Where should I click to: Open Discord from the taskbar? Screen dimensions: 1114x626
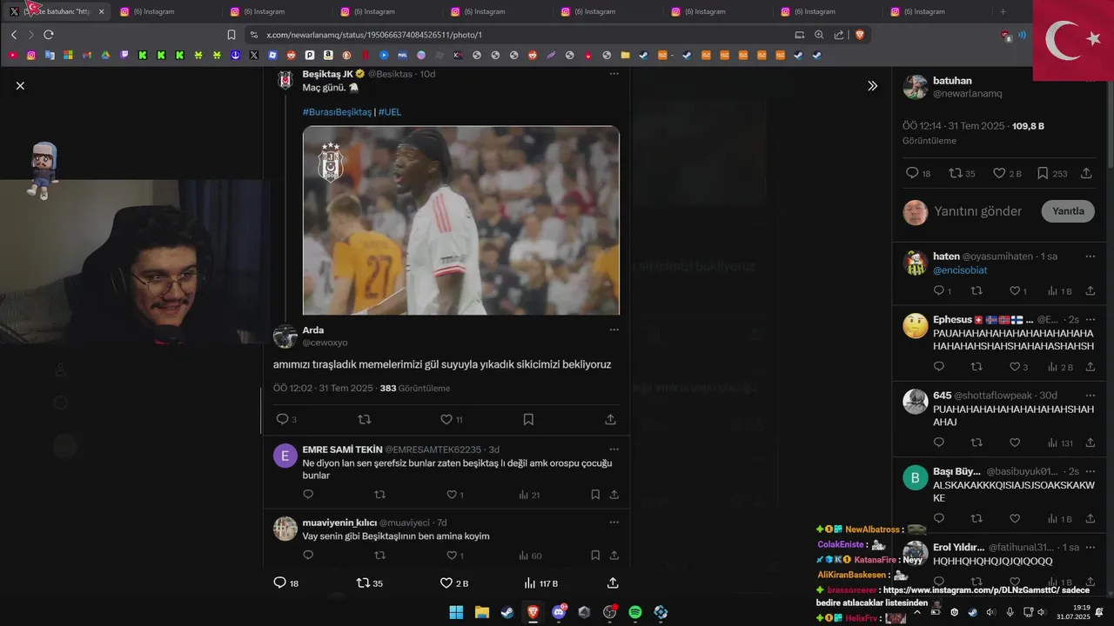click(559, 612)
